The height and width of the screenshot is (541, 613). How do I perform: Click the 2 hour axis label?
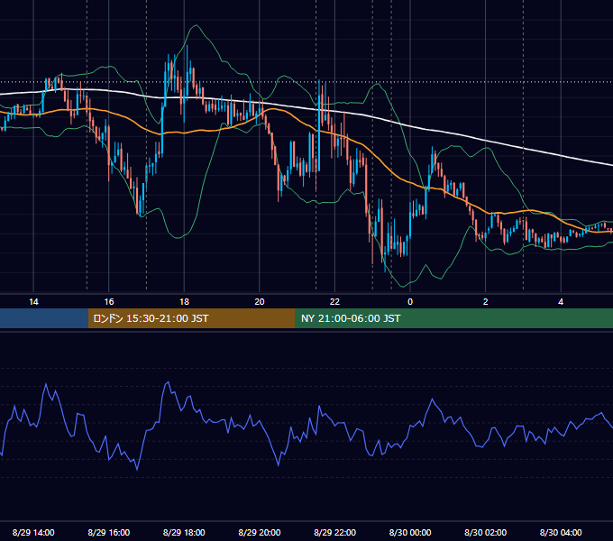(486, 302)
